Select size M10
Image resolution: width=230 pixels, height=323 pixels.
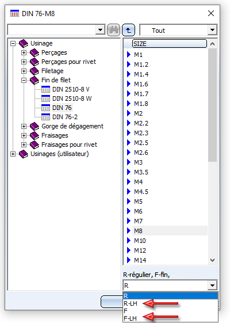[140, 241]
